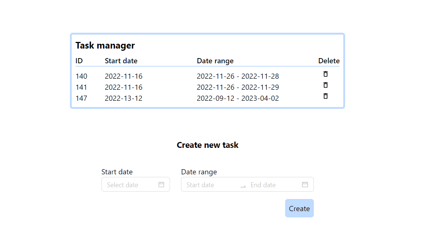
Task: Select the Task manager heading
Action: [x=105, y=45]
